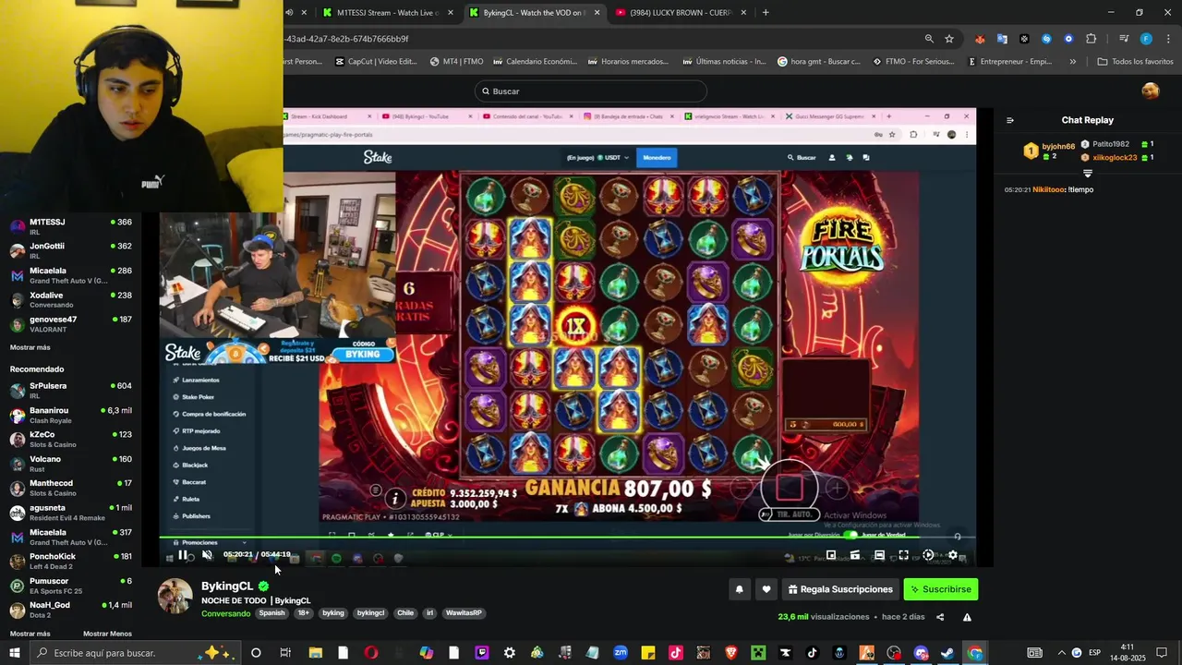Bookmark this page with star icon
The image size is (1182, 665).
click(x=949, y=39)
